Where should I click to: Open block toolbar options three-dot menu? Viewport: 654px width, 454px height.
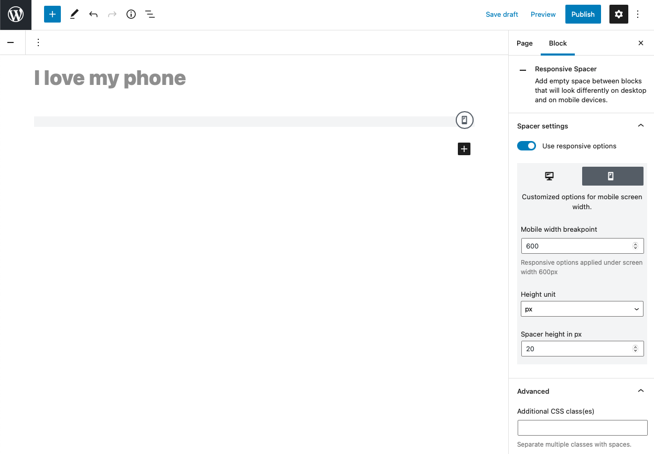38,42
